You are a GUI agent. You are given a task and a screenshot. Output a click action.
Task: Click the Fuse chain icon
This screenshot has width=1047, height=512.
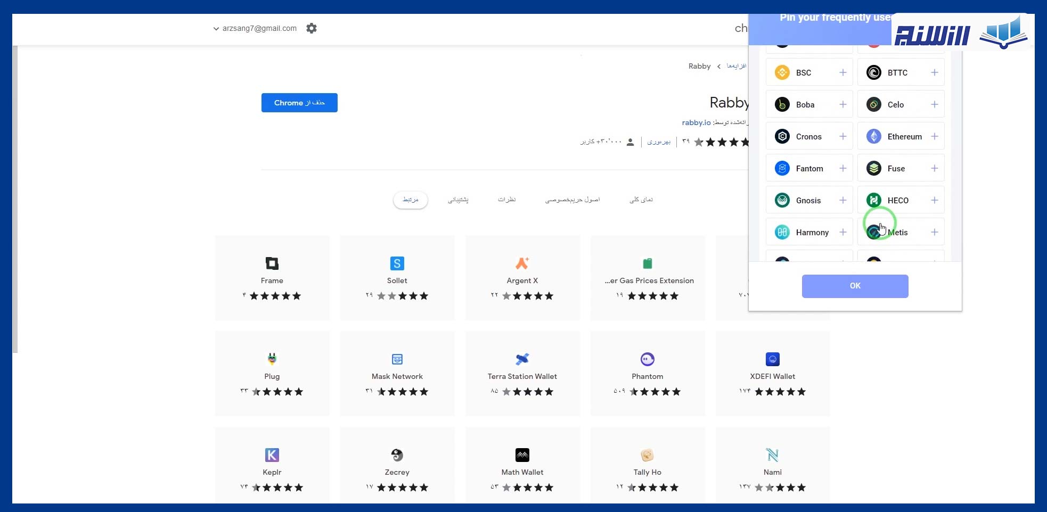[873, 168]
